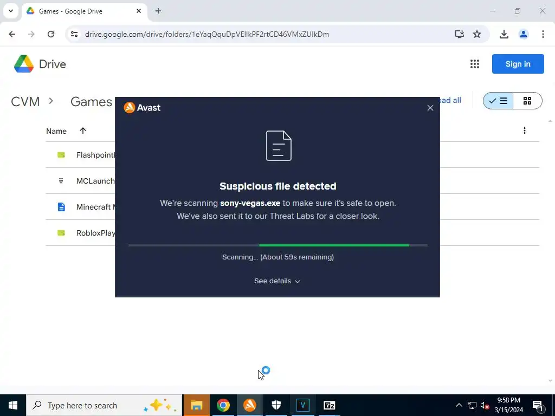Open Windows Security shield in taskbar
This screenshot has height=416, width=555.
[276, 405]
